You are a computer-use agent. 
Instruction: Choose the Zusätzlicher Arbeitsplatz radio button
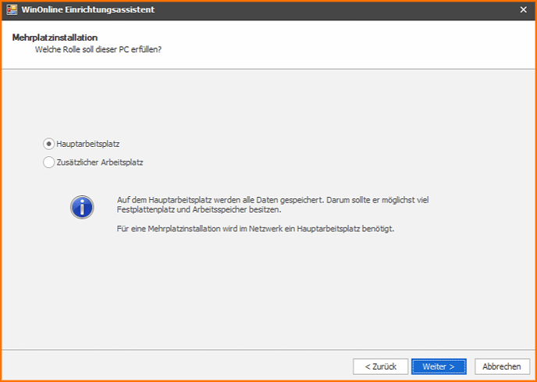coord(49,162)
